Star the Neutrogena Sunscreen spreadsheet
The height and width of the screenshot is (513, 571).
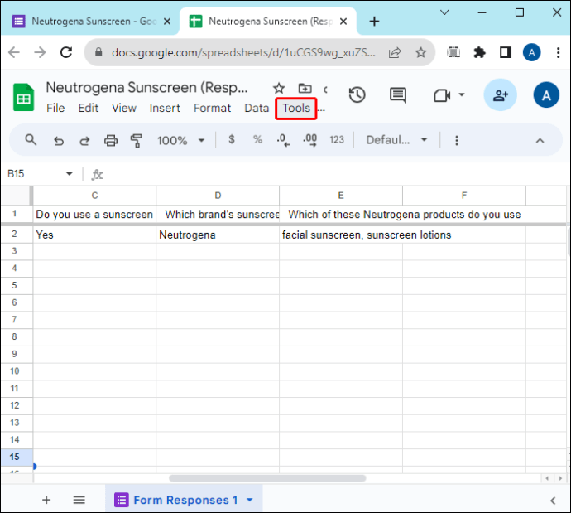pyautogui.click(x=279, y=88)
